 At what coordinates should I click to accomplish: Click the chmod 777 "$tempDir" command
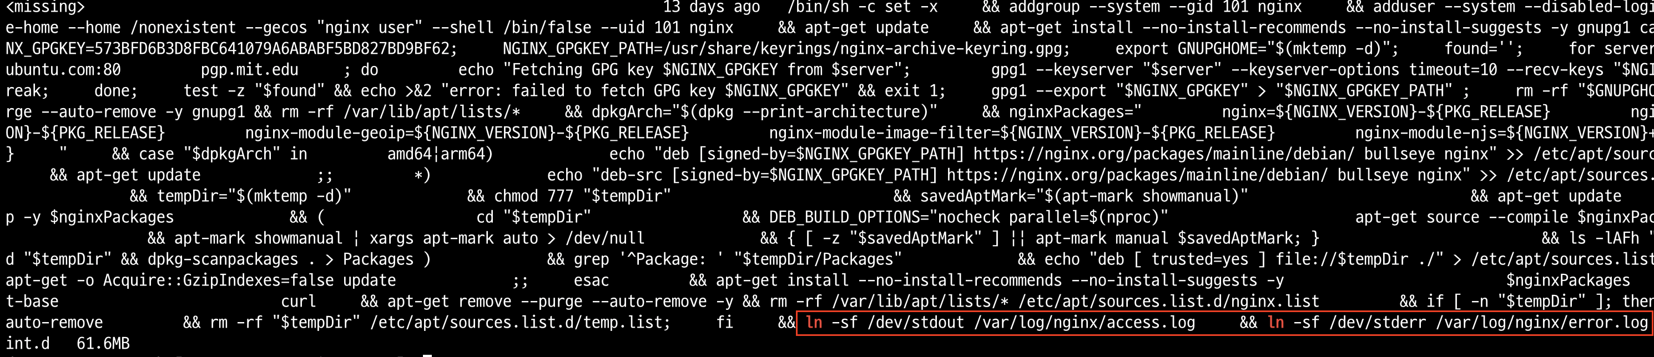point(582,196)
